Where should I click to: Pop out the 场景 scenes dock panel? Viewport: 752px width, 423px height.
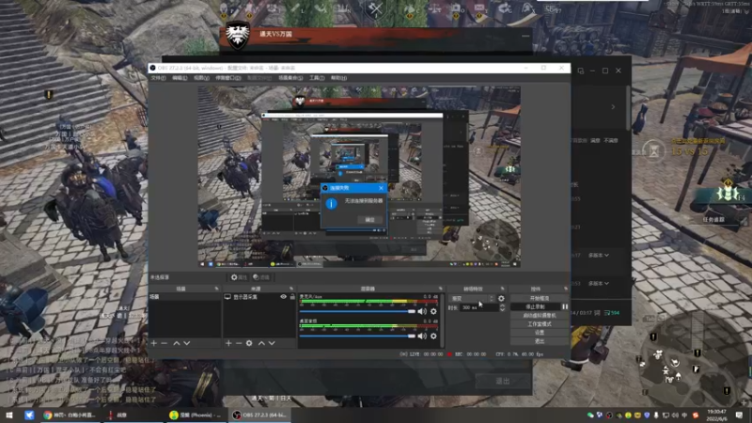pyautogui.click(x=216, y=289)
